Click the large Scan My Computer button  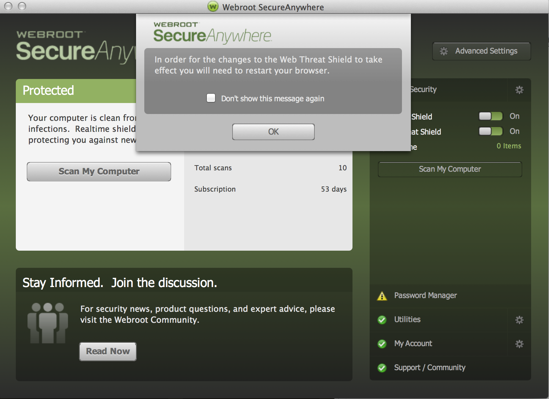click(x=99, y=171)
